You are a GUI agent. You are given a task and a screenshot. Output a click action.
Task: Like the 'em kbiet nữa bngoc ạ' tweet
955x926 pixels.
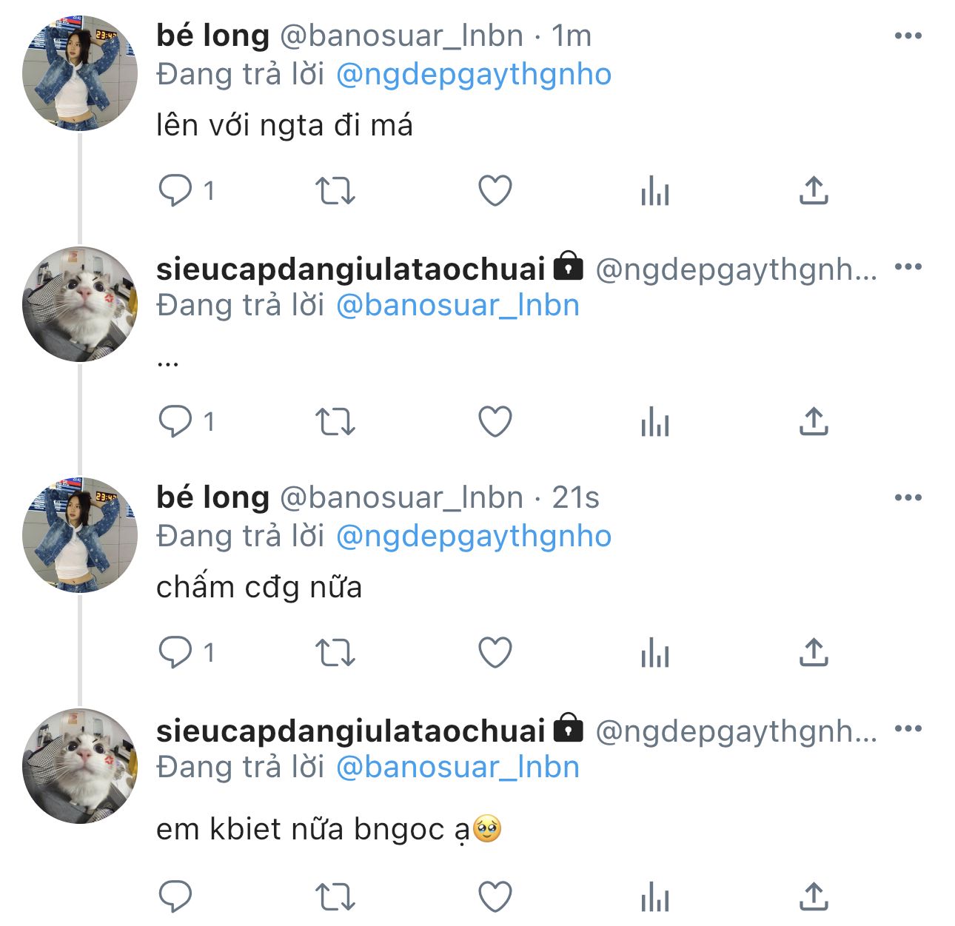pyautogui.click(x=495, y=896)
